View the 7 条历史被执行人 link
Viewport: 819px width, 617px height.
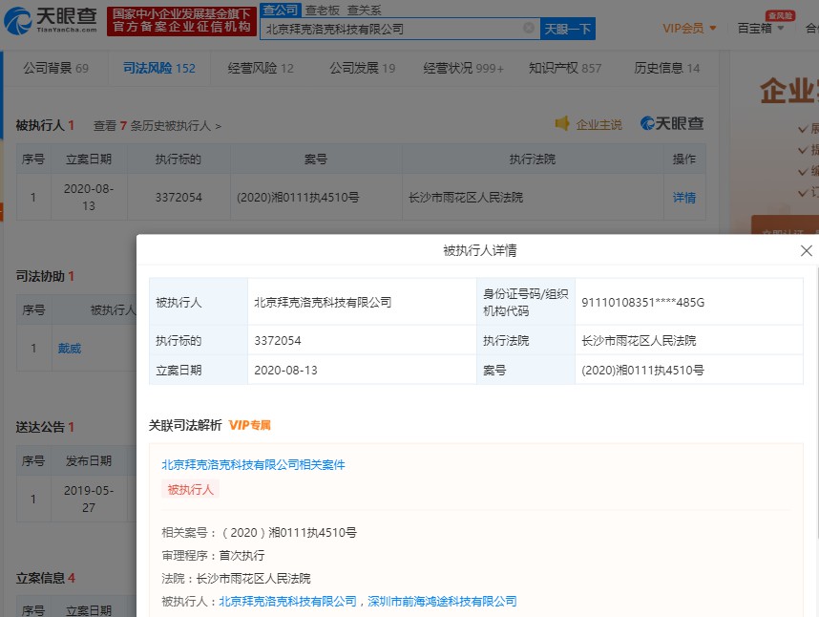[157, 126]
